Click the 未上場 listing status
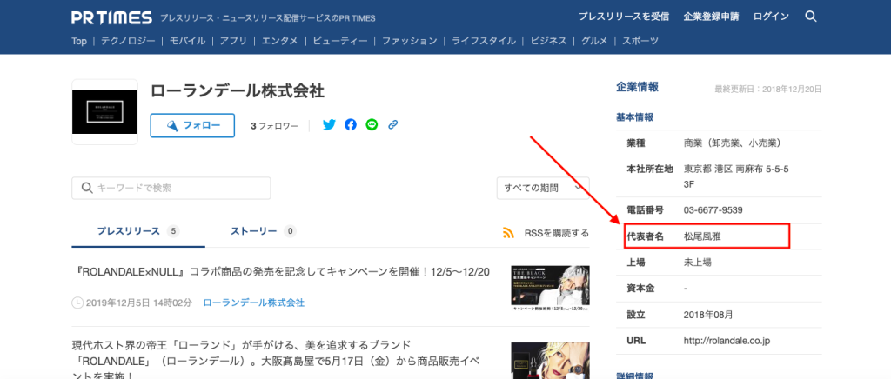The width and height of the screenshot is (891, 379). [x=697, y=263]
